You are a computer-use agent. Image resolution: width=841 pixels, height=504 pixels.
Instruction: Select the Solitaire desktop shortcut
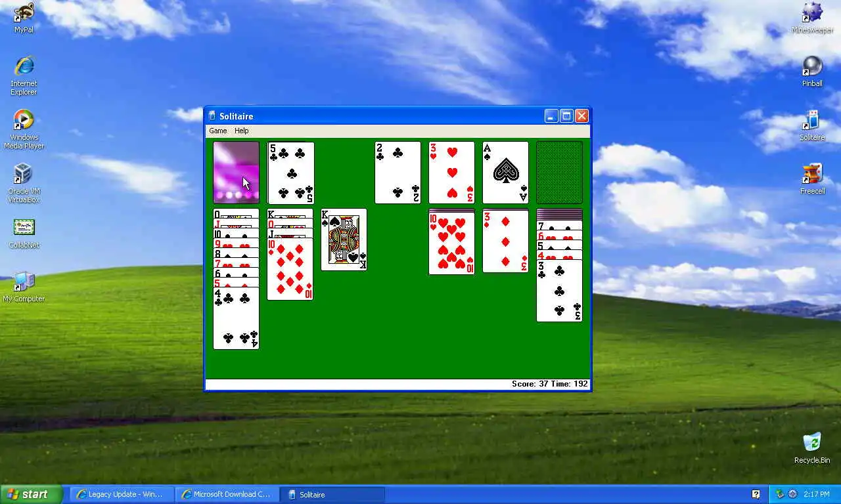(813, 125)
